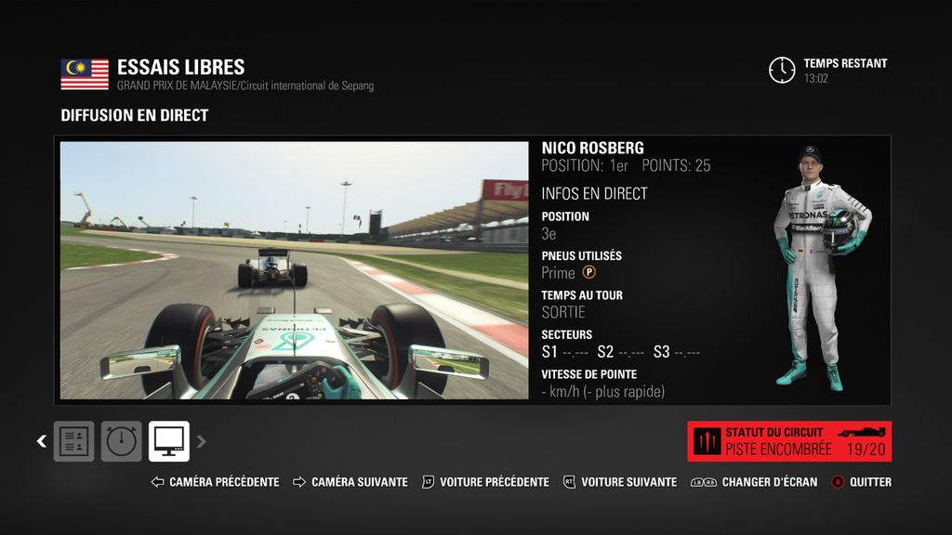Click the Prime tyre name text

pos(558,273)
